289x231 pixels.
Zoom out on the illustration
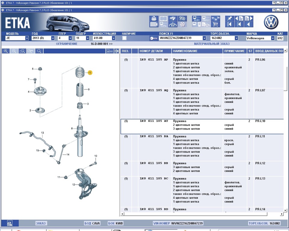14,51
